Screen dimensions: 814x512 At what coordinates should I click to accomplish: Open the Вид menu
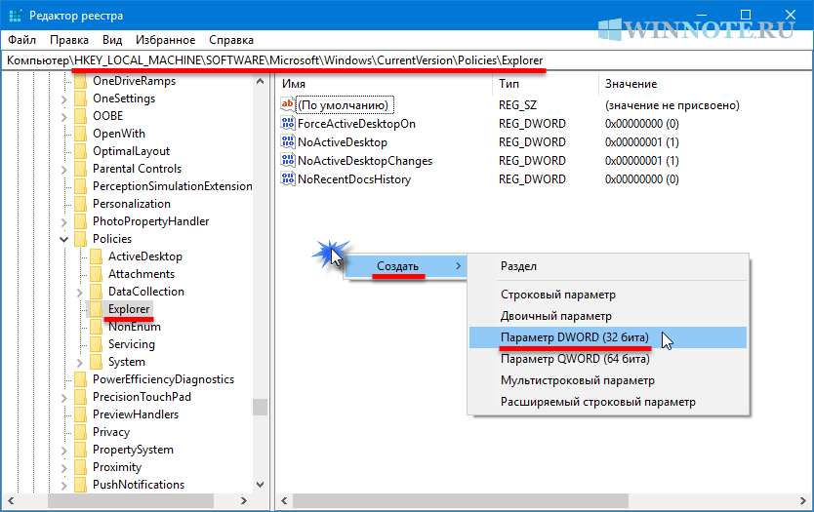[112, 40]
